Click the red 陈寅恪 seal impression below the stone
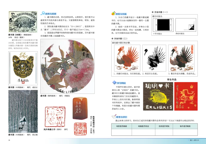The width and height of the screenshot is (206, 144). pos(80,129)
